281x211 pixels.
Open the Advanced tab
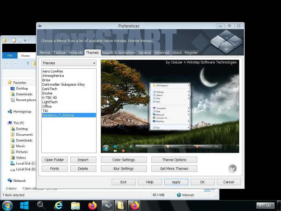point(161,52)
